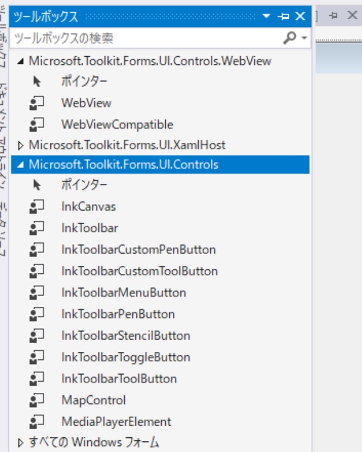Select InkToolbarToggleButton item text

tap(126, 358)
